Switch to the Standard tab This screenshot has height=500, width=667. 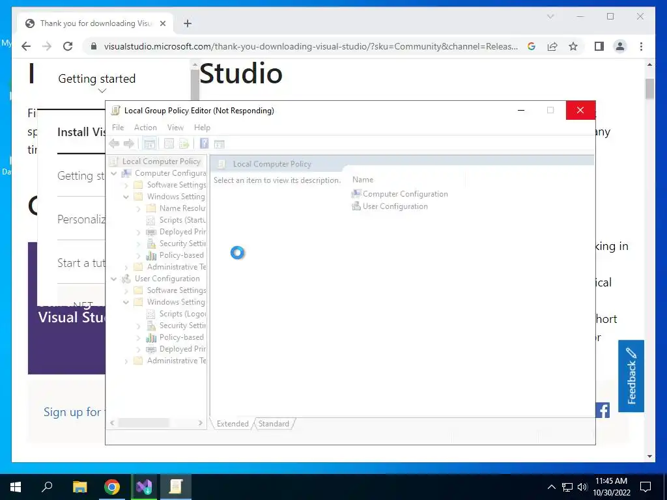point(274,423)
